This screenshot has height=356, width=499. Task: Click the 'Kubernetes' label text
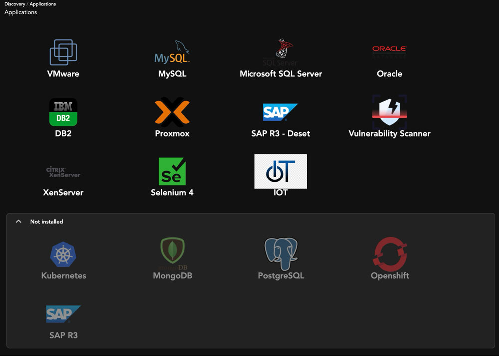[x=64, y=275]
